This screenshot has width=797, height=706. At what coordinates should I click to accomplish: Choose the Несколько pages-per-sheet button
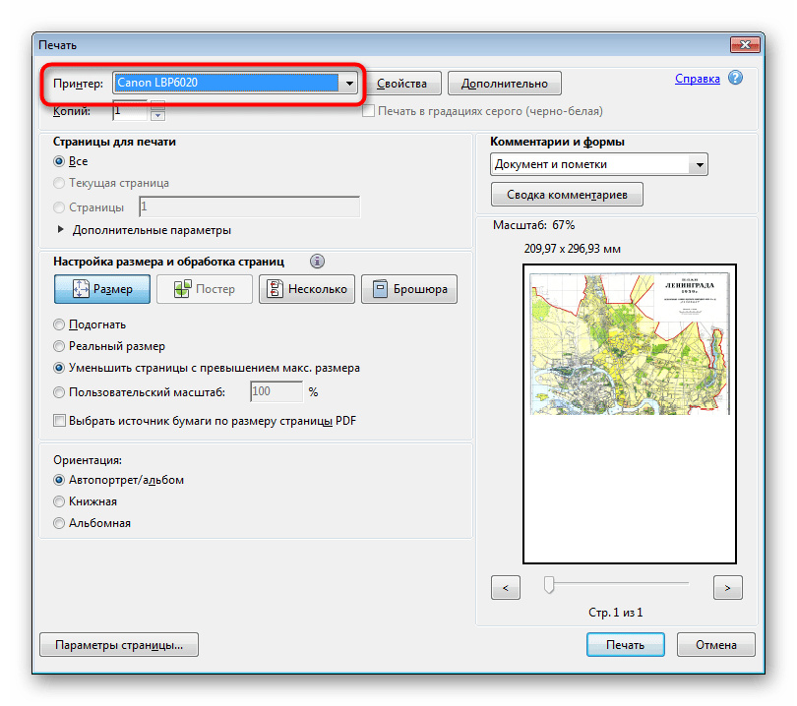point(307,289)
